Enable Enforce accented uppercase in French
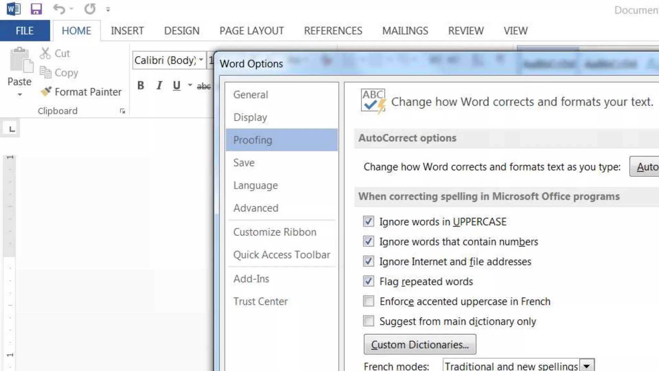 click(368, 301)
